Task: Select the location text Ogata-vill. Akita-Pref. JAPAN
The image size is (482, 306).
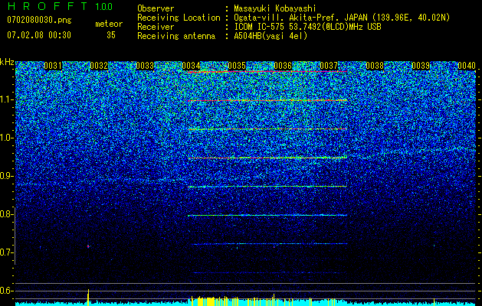Action: point(301,18)
